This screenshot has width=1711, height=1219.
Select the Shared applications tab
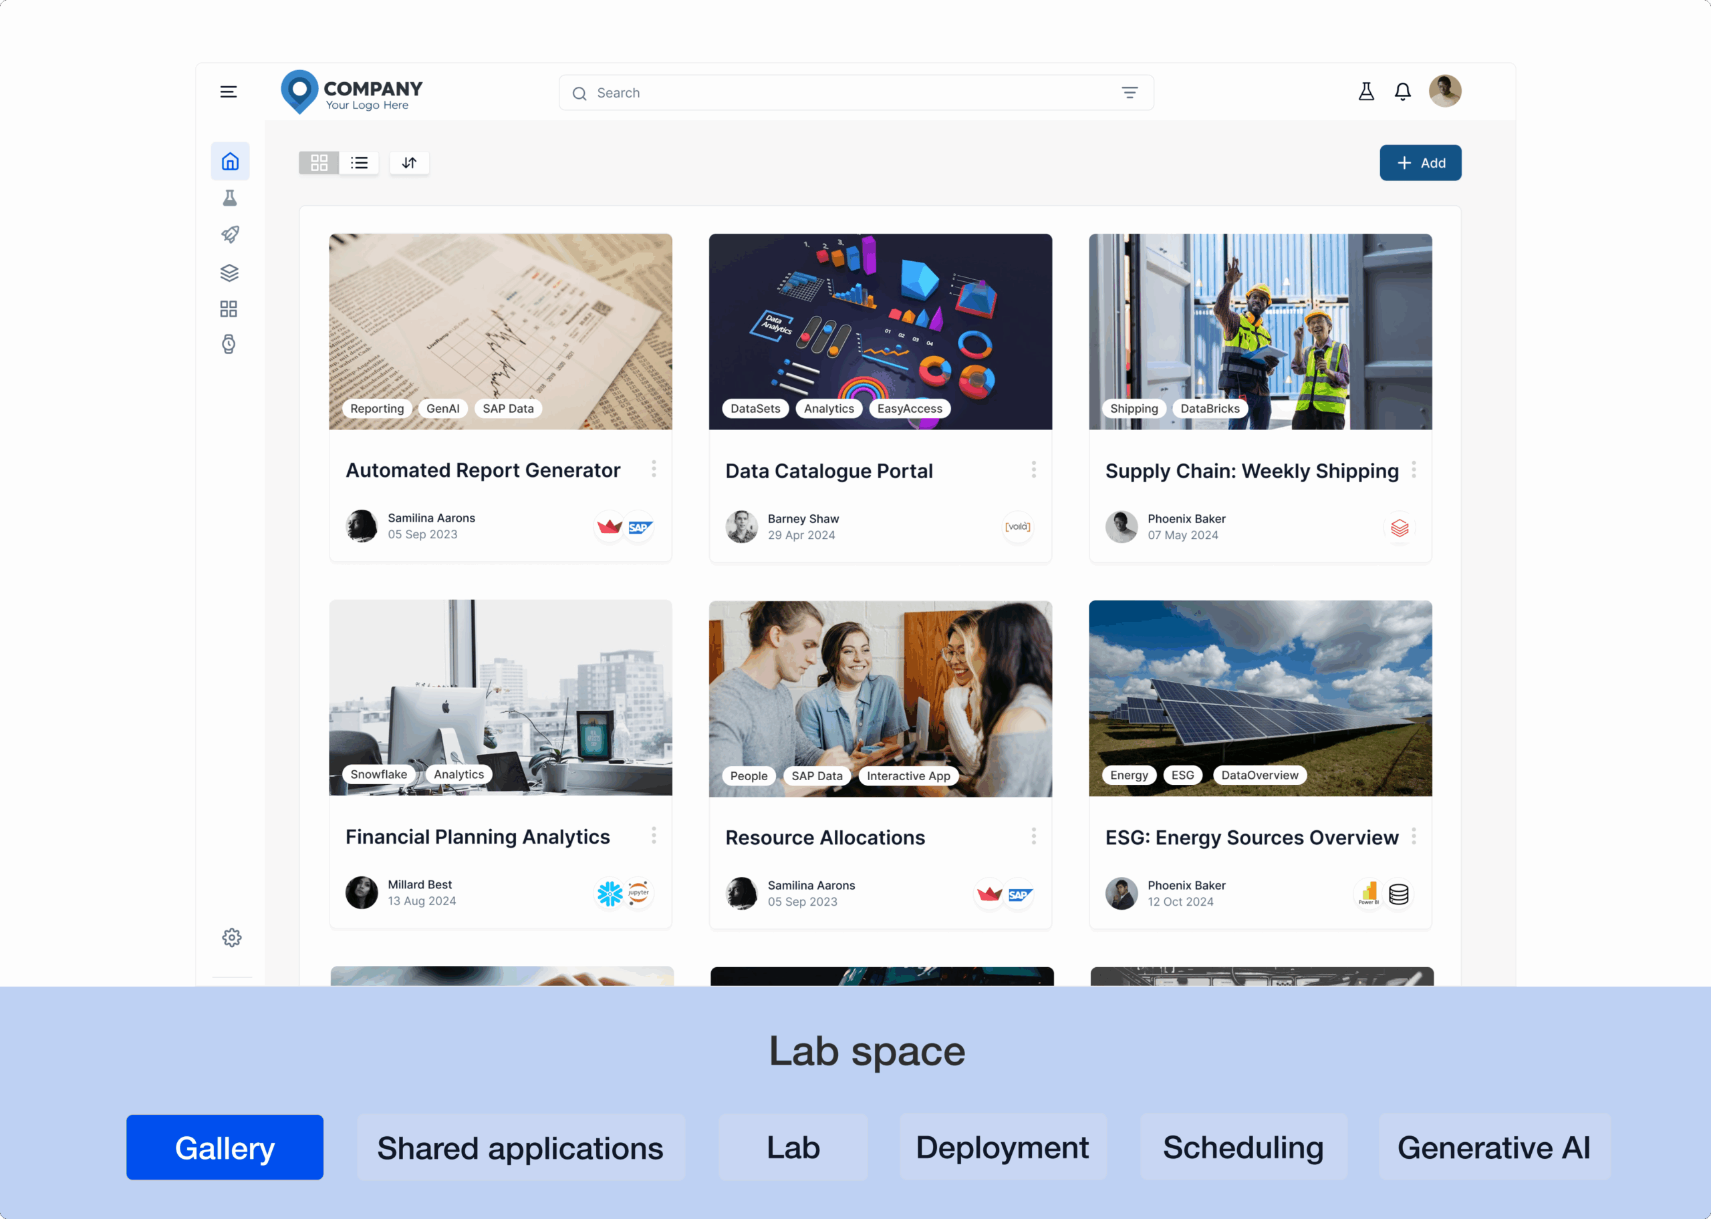[x=521, y=1147]
